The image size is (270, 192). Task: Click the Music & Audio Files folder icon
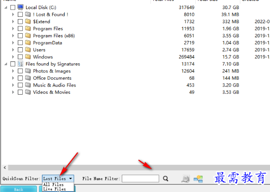coord(28,85)
